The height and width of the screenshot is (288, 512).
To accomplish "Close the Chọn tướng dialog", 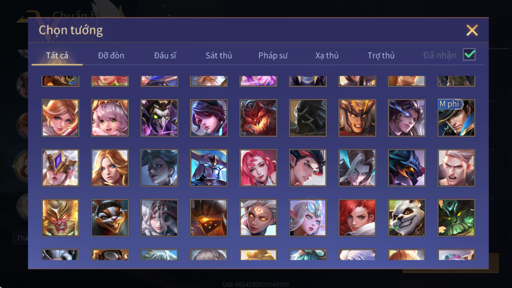I will tap(472, 30).
